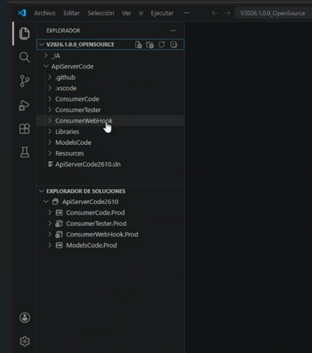This screenshot has height=353, width=312.
Task: Select the .vscode folder name
Action: coord(66,88)
